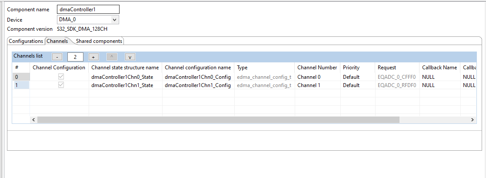The image size is (486, 178).
Task: Select the Channels tab
Action: click(x=57, y=41)
